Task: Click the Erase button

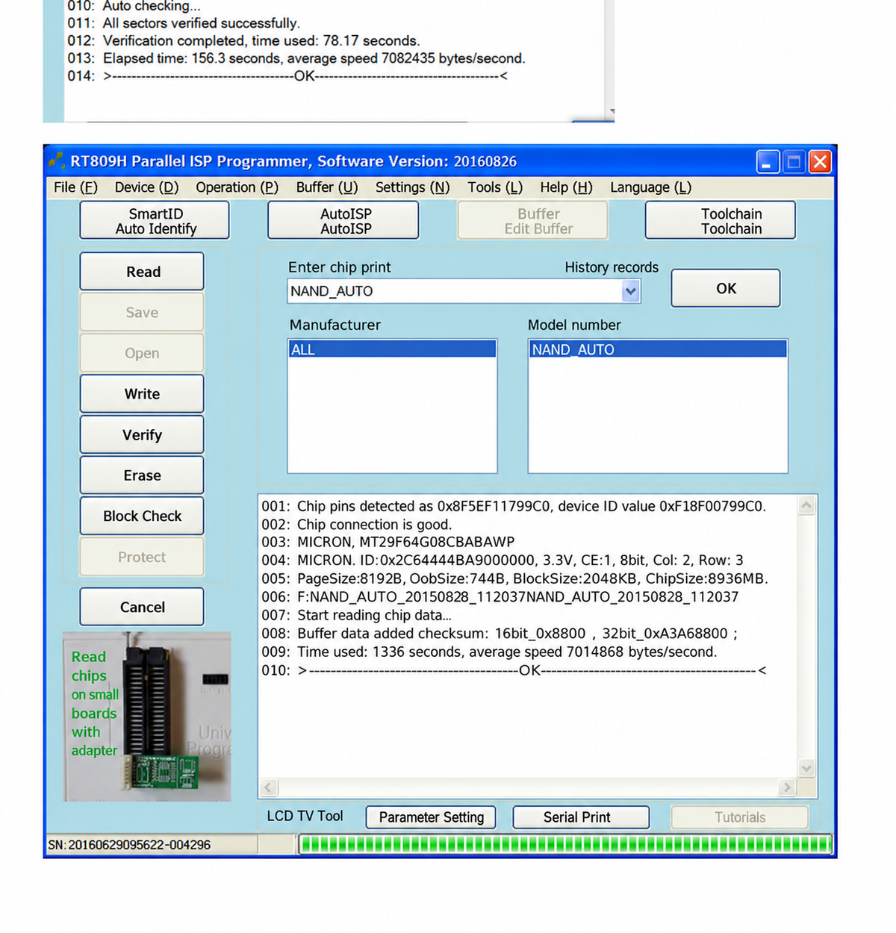Action: 142,475
